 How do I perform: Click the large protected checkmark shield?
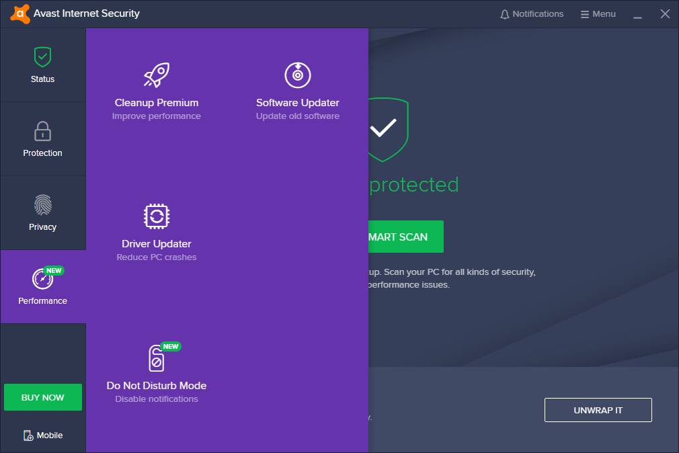388,129
